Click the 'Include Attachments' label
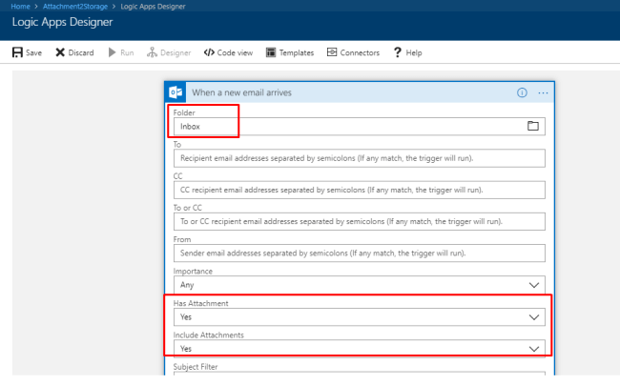This screenshot has width=620, height=385. point(208,335)
